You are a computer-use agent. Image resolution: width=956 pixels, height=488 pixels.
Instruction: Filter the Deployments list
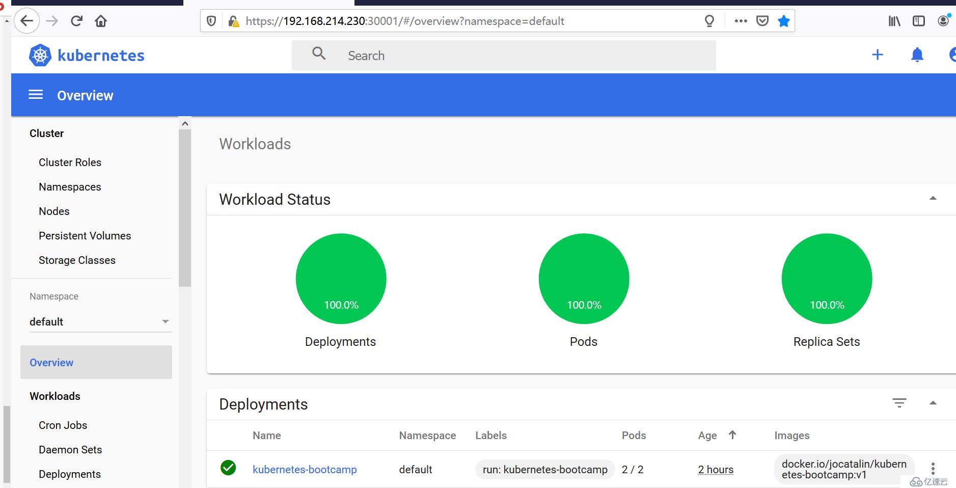click(x=899, y=403)
